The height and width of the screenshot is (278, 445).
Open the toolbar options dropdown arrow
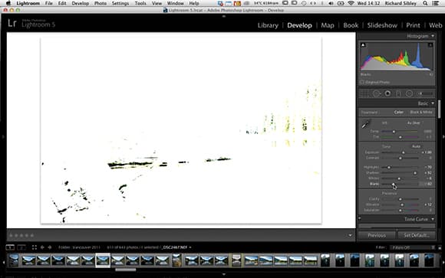350,235
